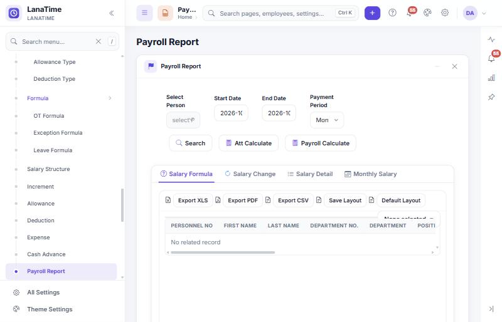Click the LanaTime clock logo
The width and height of the screenshot is (502, 322).
coord(14,13)
